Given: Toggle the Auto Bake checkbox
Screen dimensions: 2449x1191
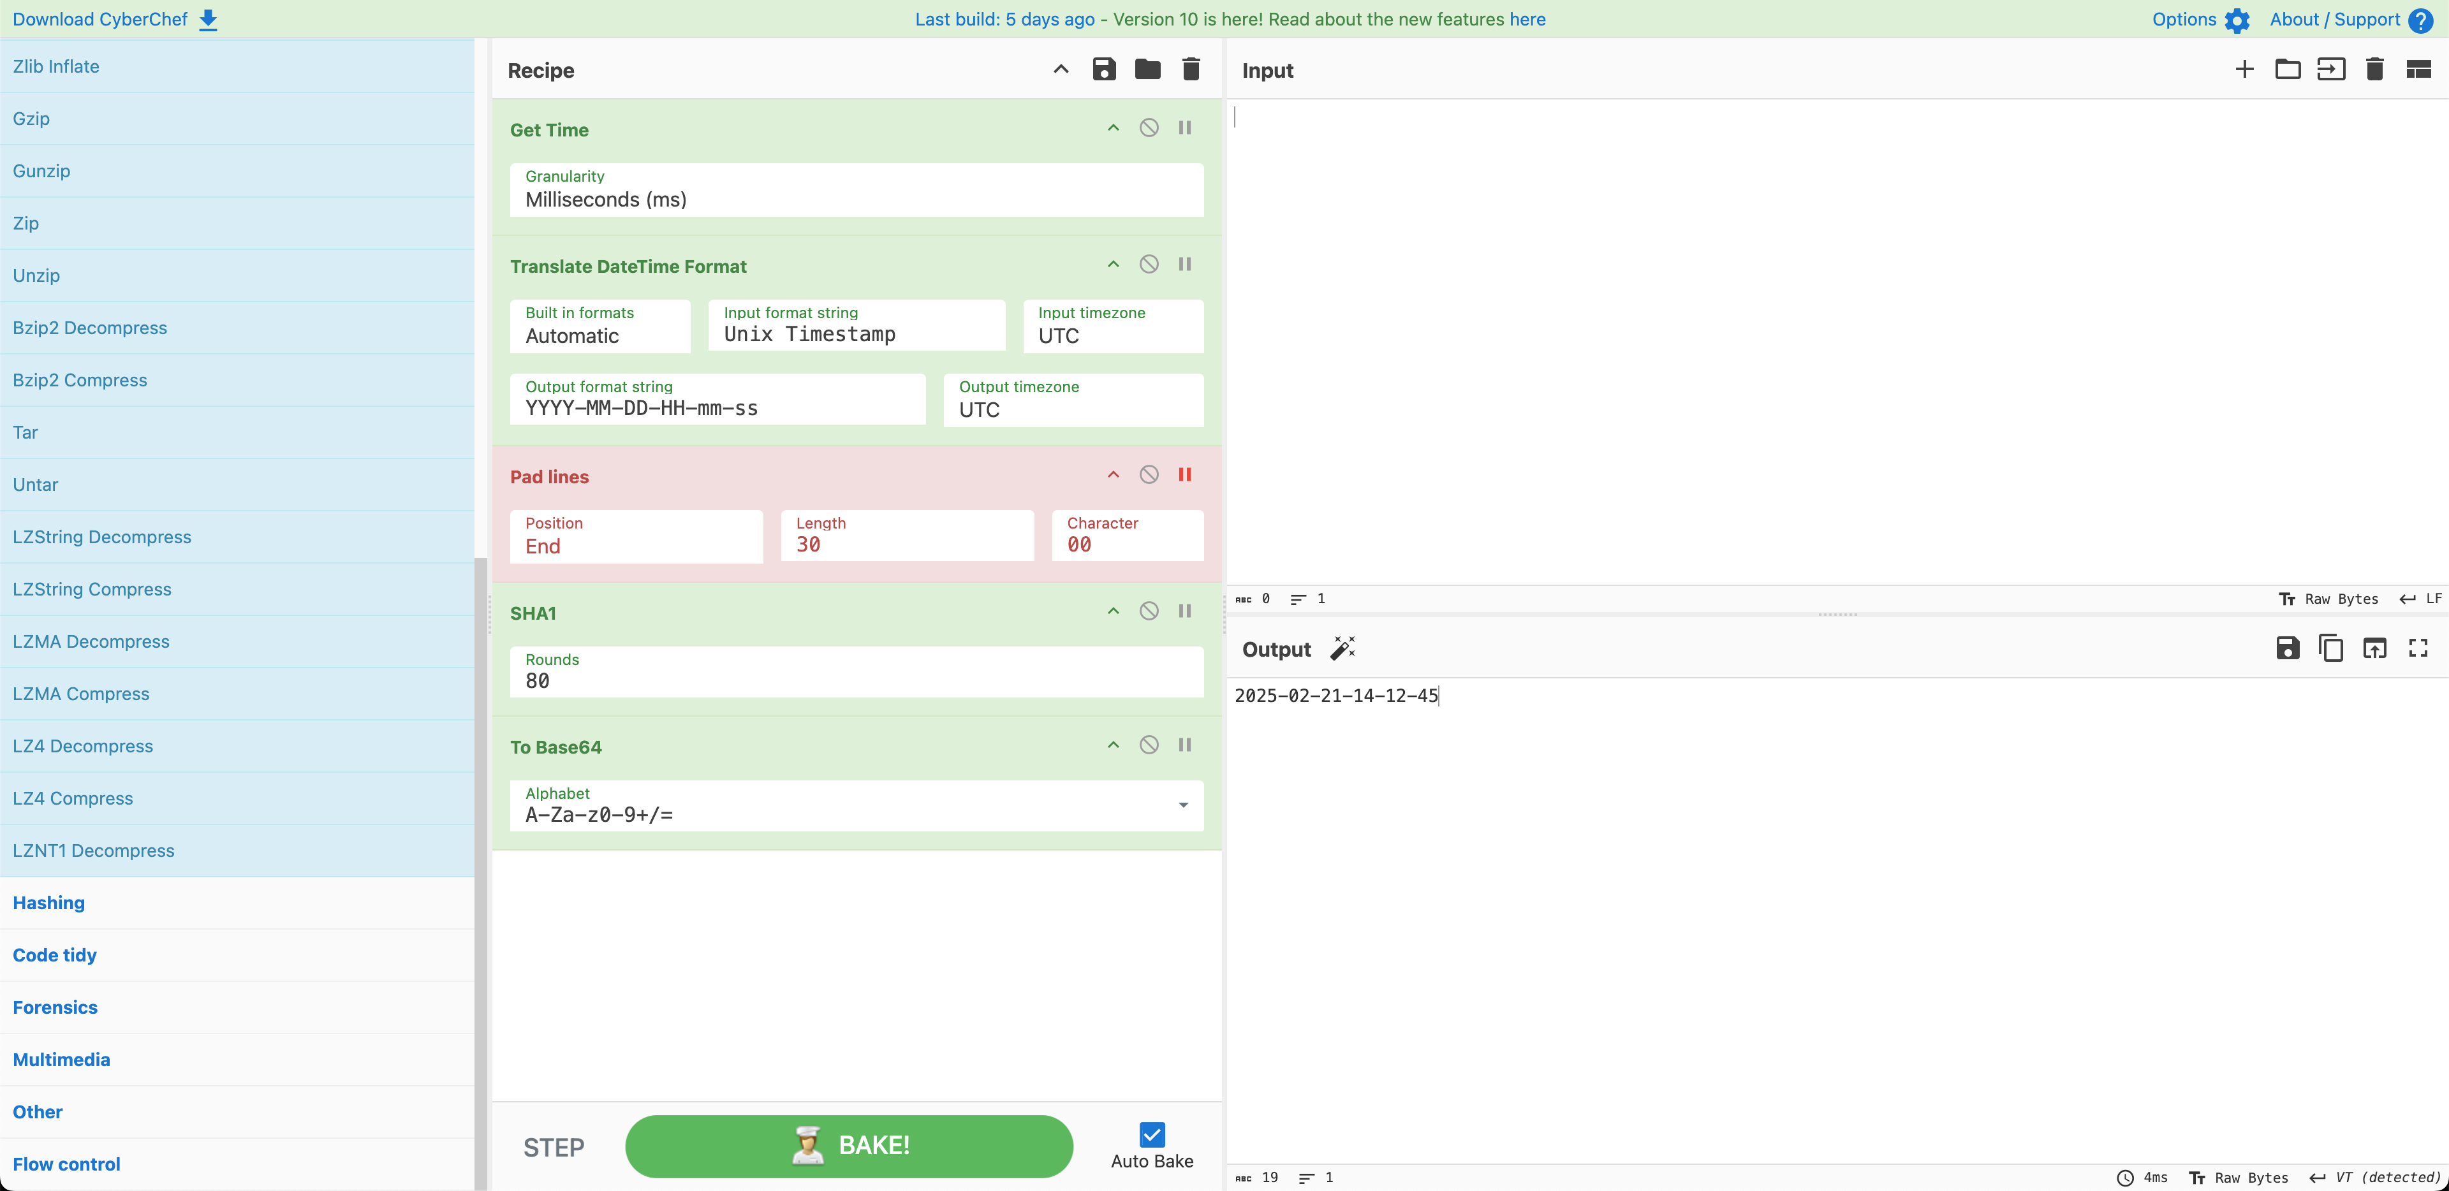Looking at the screenshot, I should point(1152,1135).
